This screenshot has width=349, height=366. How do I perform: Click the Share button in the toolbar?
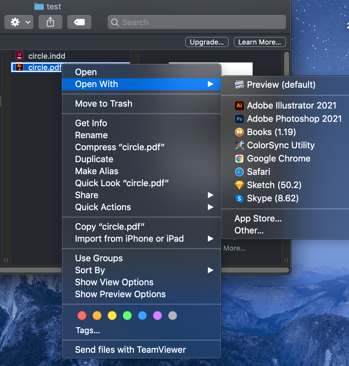pos(50,22)
